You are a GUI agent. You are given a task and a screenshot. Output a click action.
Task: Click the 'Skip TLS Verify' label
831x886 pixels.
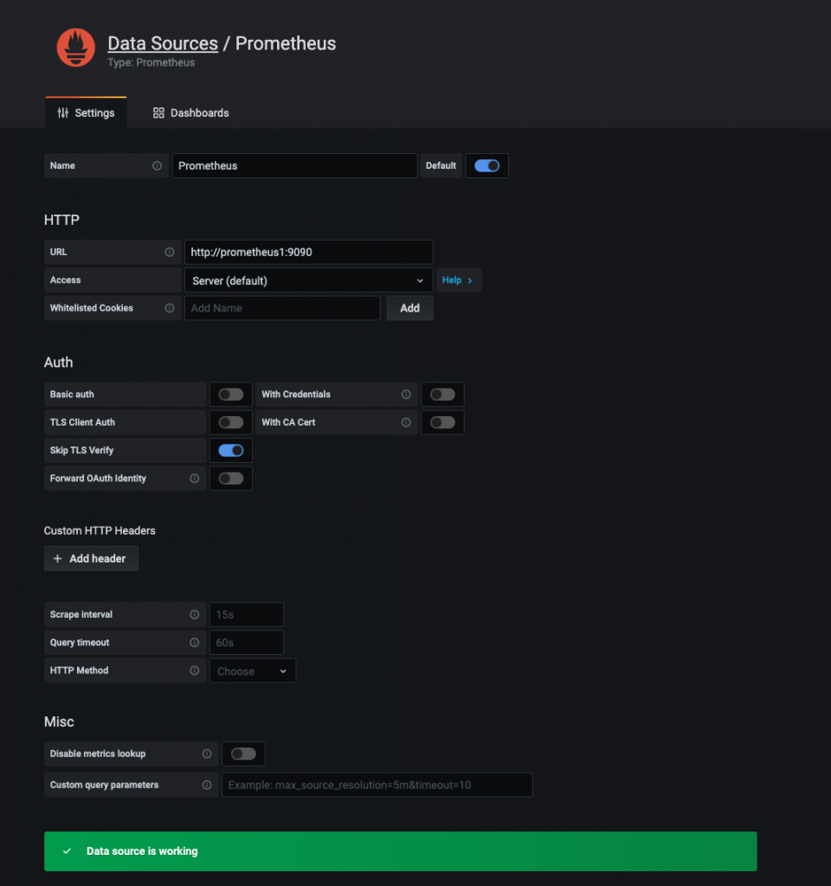coord(81,450)
